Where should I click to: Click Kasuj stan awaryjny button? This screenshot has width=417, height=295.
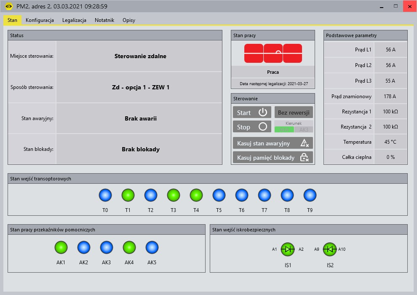pyautogui.click(x=273, y=143)
